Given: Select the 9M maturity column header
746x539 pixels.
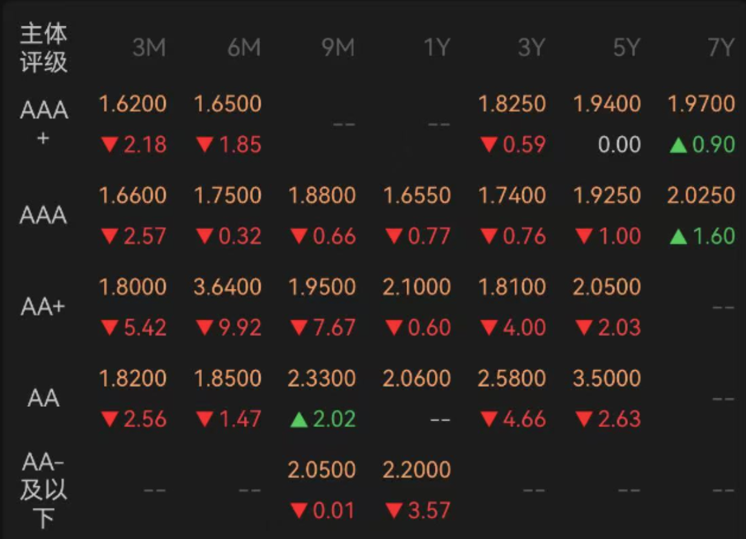Looking at the screenshot, I should click(x=338, y=48).
